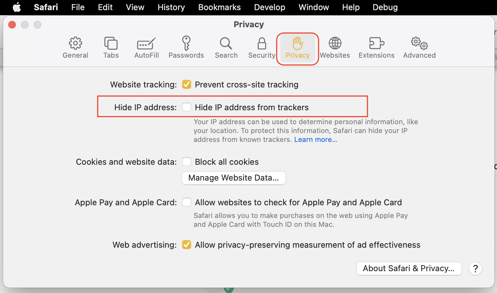Open the View menu
The height and width of the screenshot is (293, 497).
coord(135,7)
